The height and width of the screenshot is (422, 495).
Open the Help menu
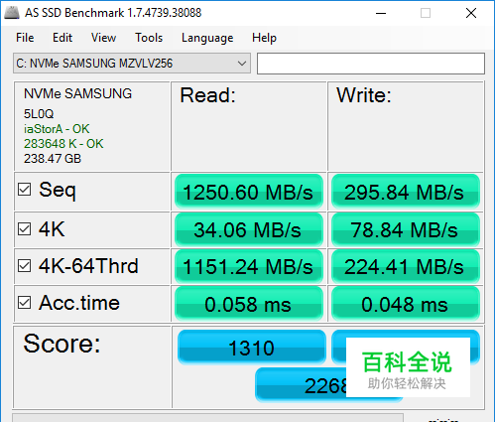(x=264, y=38)
